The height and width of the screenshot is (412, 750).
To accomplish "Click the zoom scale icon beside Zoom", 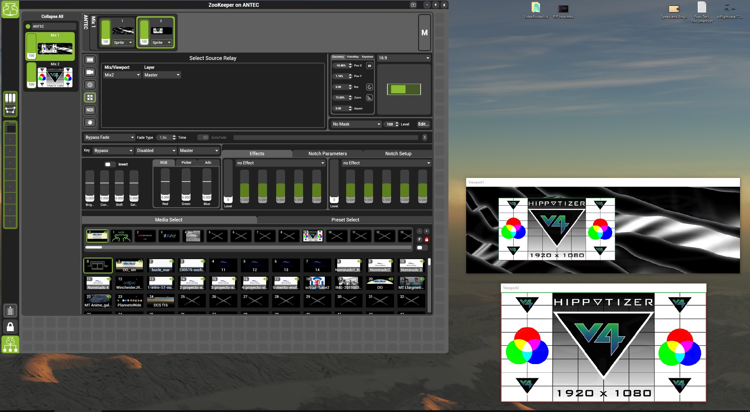I will [369, 98].
